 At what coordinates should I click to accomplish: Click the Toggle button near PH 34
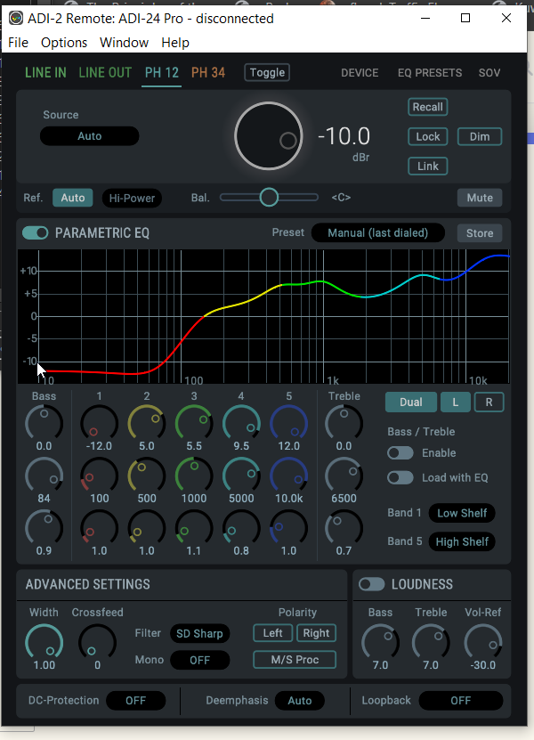[x=267, y=73]
